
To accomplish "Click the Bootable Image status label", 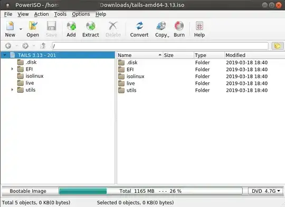I will (x=28, y=191).
